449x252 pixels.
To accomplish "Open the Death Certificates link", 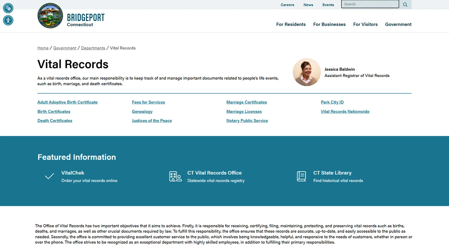I will [x=55, y=121].
